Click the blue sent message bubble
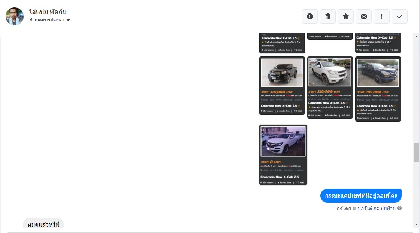 [361, 196]
